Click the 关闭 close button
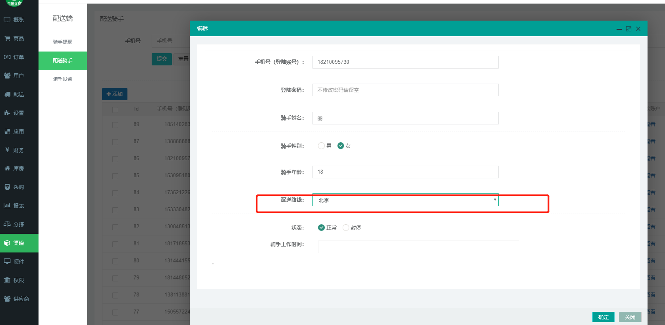This screenshot has width=665, height=325. (630, 317)
